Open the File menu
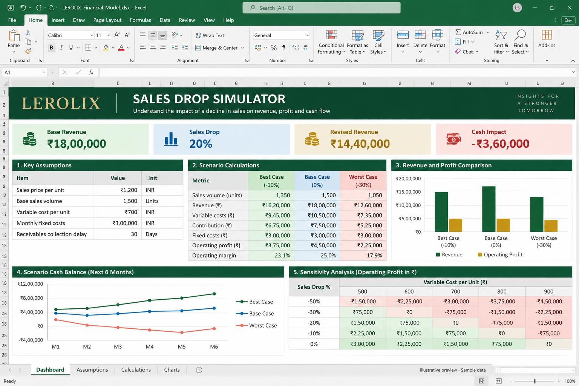The width and height of the screenshot is (579, 386). [x=12, y=20]
